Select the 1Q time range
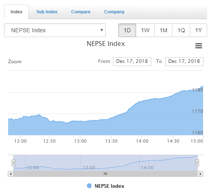212x195 pixels. pos(181,30)
